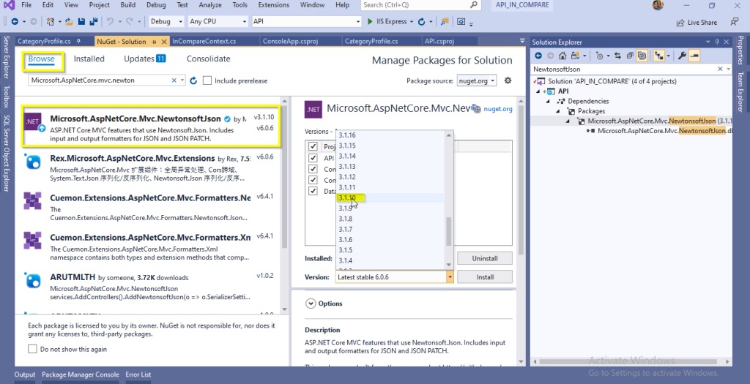Click the New Project toolbar icon
This screenshot has width=750, height=384.
click(51, 21)
